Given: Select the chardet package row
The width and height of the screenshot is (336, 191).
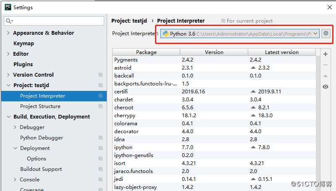Looking at the screenshot, I should [214, 100].
